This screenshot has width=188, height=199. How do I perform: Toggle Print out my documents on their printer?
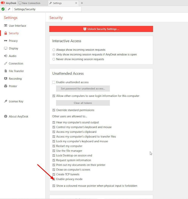(54, 165)
